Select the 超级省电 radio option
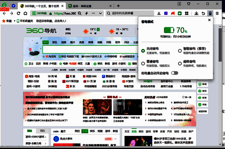 click(180, 63)
